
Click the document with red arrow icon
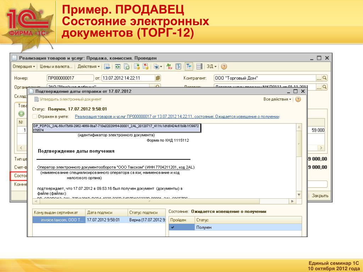pos(145,67)
